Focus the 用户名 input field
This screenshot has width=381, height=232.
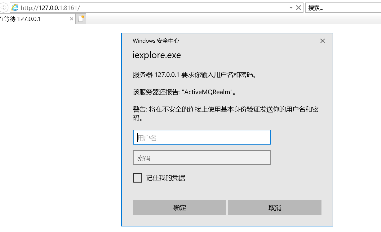point(202,137)
